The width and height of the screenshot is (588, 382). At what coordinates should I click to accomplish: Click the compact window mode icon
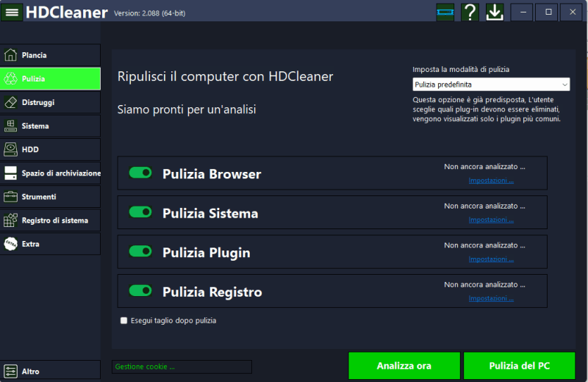coord(445,12)
